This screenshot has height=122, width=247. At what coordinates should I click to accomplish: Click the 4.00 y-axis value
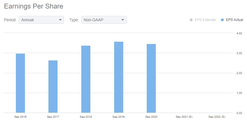pos(240,33)
